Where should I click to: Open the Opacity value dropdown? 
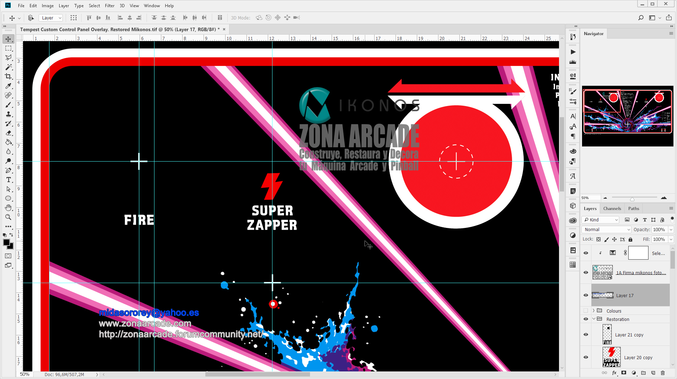pos(671,230)
